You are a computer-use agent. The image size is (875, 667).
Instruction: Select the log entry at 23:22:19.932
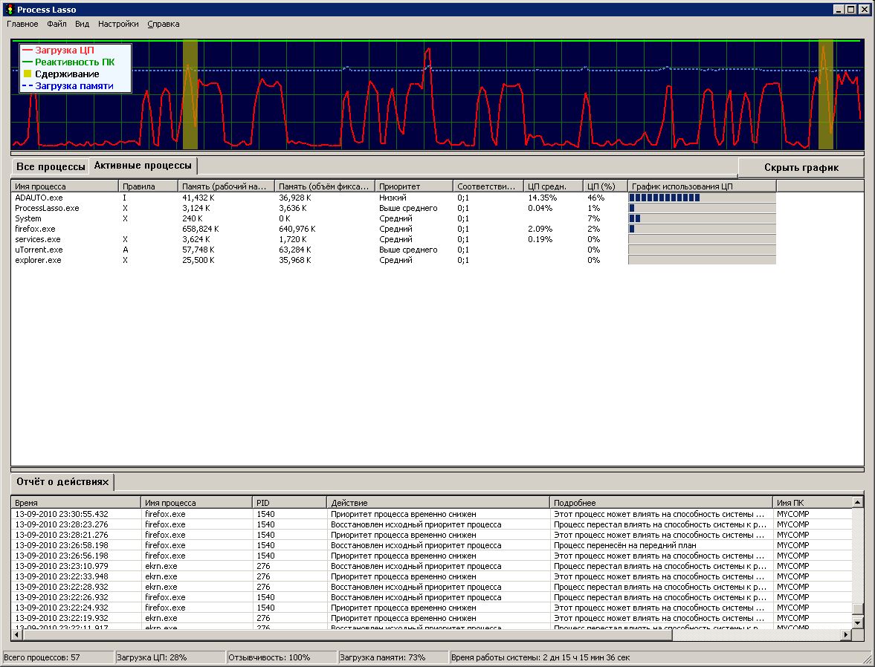(x=431, y=618)
